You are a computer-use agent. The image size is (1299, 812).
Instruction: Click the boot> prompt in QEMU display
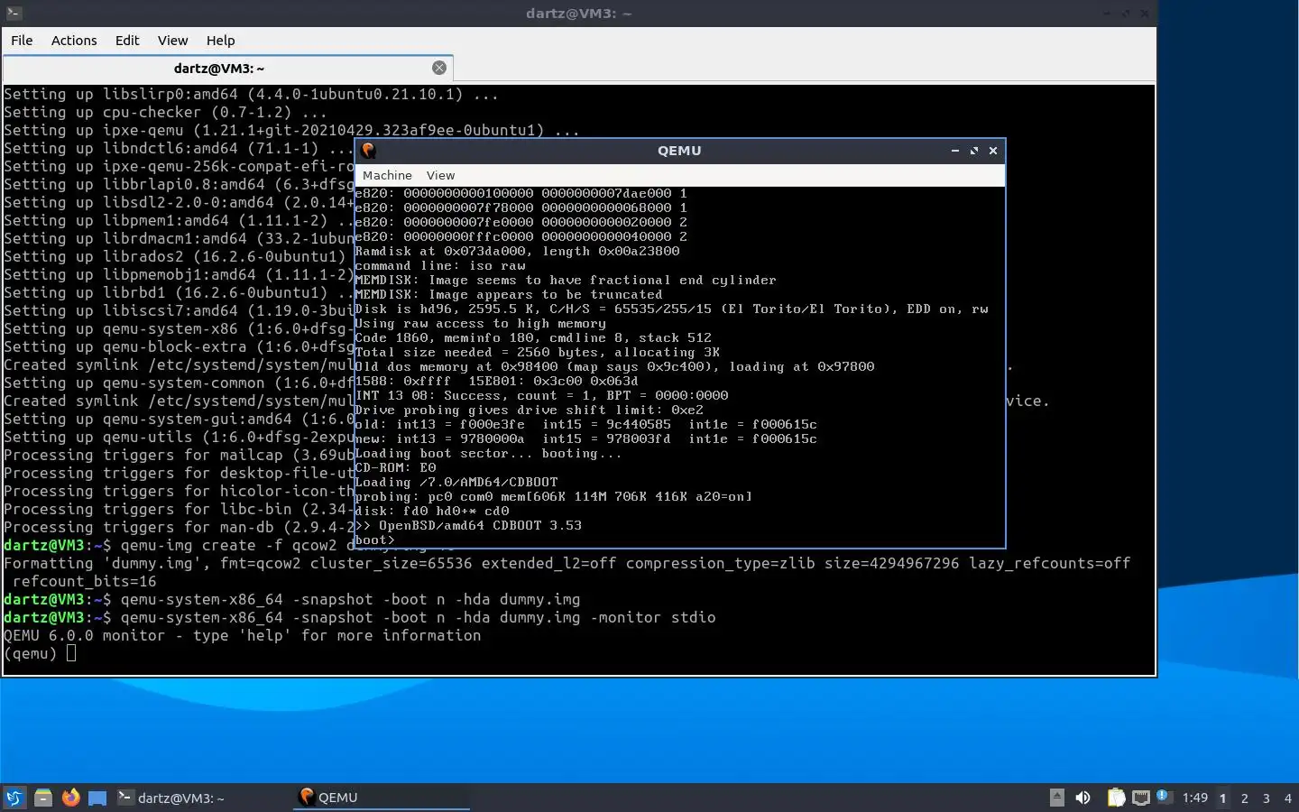click(x=374, y=540)
